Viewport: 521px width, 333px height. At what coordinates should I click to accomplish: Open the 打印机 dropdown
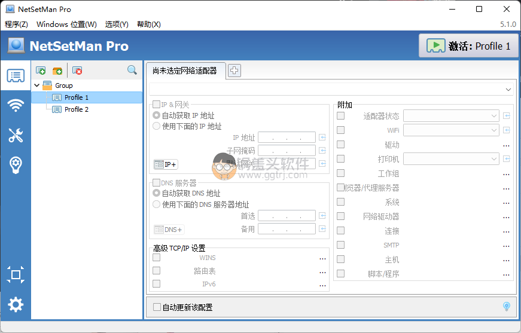[x=451, y=158]
